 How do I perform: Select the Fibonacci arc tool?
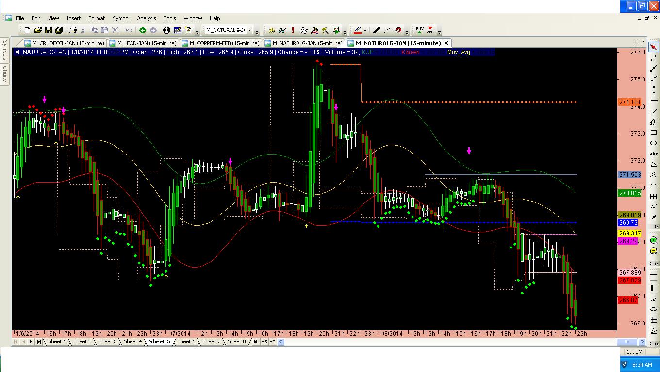click(x=654, y=309)
